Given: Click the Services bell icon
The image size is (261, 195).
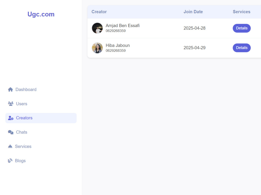Looking at the screenshot, I should [x=10, y=146].
